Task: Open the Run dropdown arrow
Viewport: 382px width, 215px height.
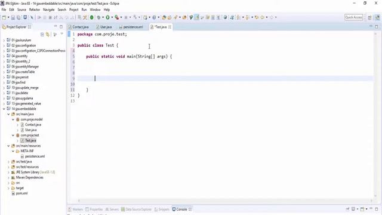Action: pos(112,17)
